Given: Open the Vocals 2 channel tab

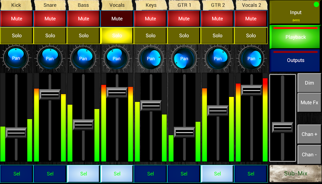Looking at the screenshot, I should click(x=251, y=5).
